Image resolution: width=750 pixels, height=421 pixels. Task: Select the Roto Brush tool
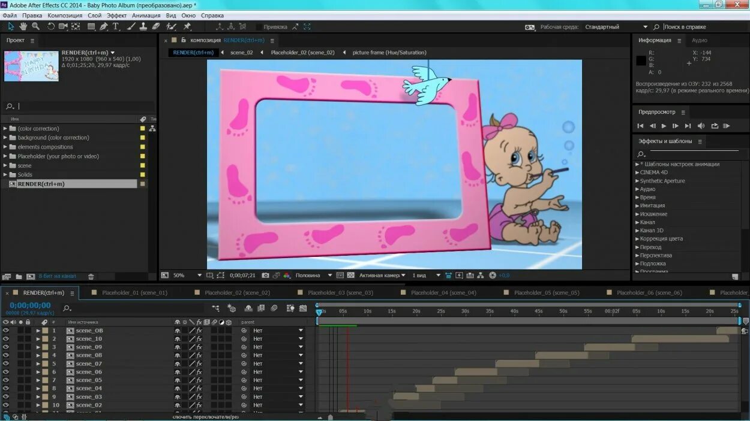tap(171, 26)
